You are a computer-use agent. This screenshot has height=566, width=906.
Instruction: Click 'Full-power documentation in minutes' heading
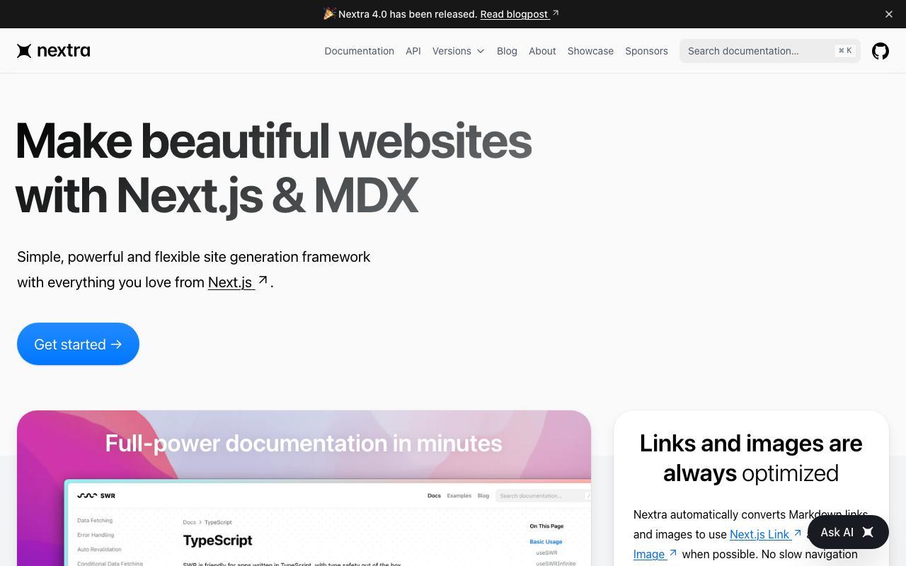tap(304, 443)
